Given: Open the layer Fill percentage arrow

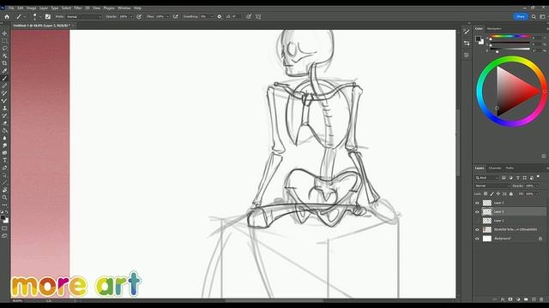Looking at the screenshot, I should [x=537, y=194].
